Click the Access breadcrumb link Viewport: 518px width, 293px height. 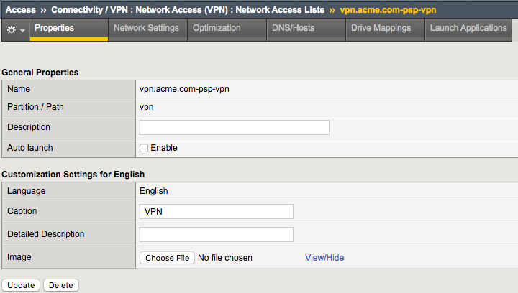(x=20, y=10)
